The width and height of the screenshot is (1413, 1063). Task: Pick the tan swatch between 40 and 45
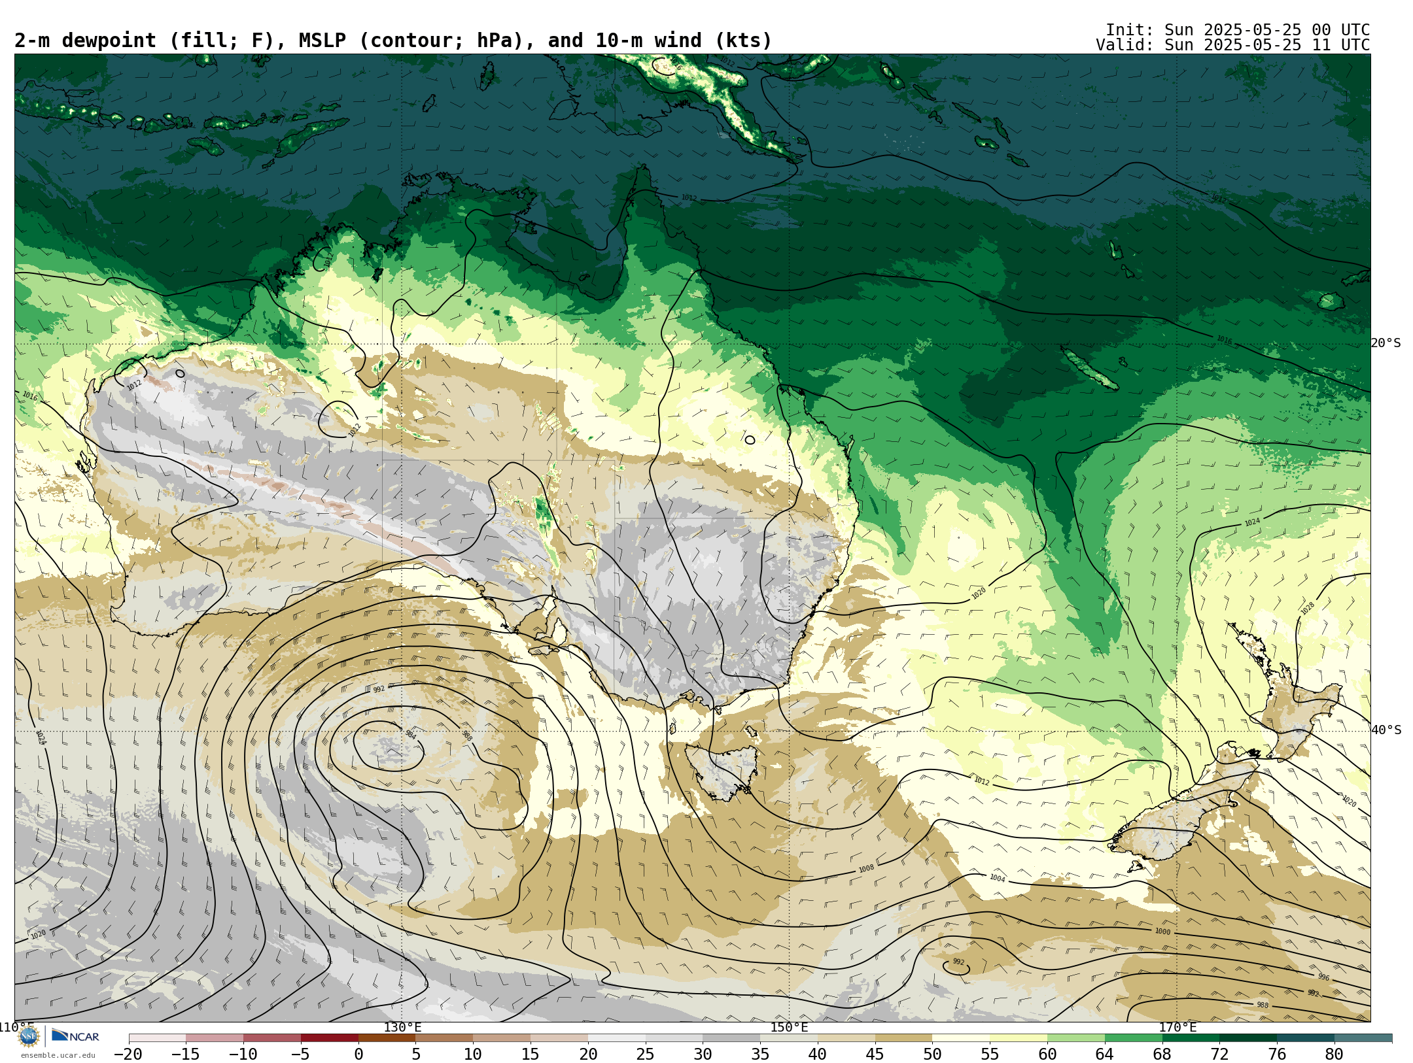click(846, 1038)
